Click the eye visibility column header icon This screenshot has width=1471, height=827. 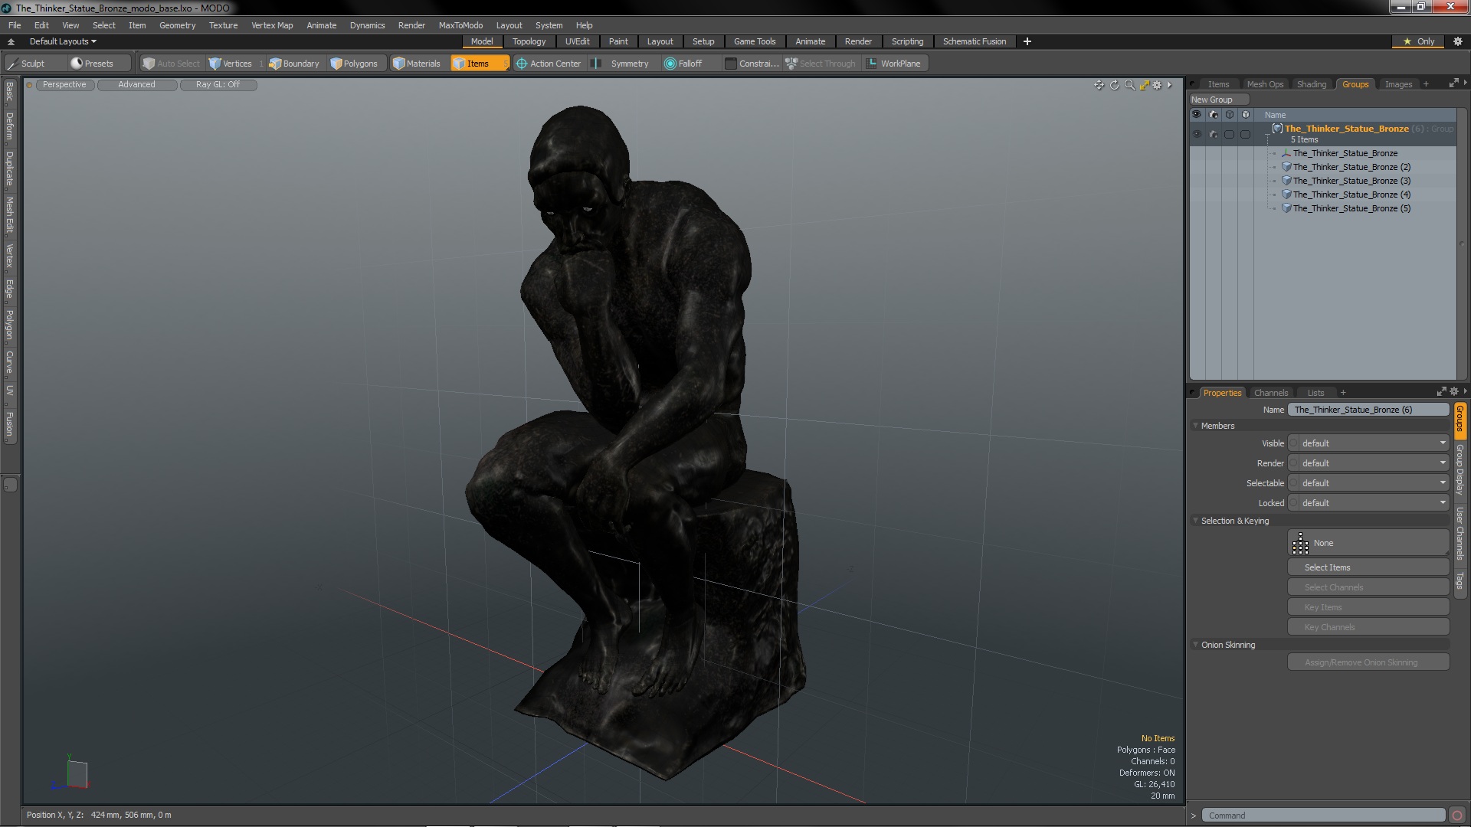pyautogui.click(x=1197, y=115)
